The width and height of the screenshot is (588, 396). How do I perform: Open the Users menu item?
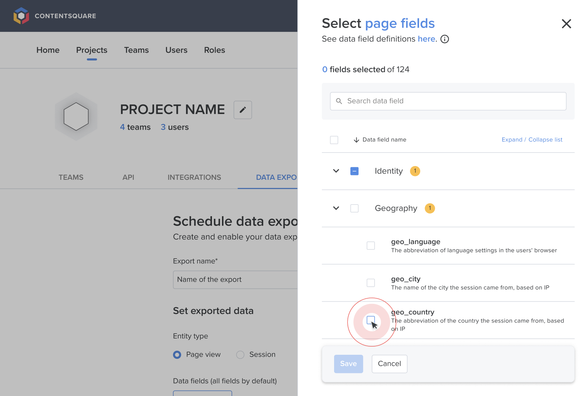coord(176,50)
